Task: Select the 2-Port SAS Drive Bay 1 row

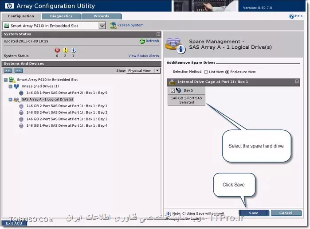Action: (67, 106)
